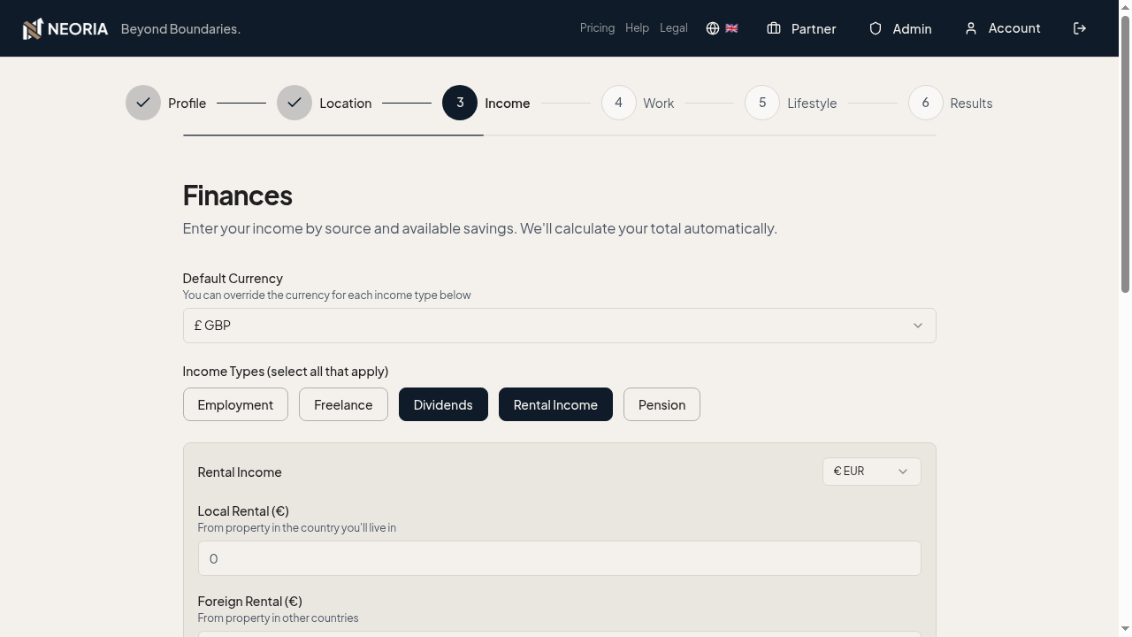
Task: Toggle the Freelance income type
Action: point(343,404)
